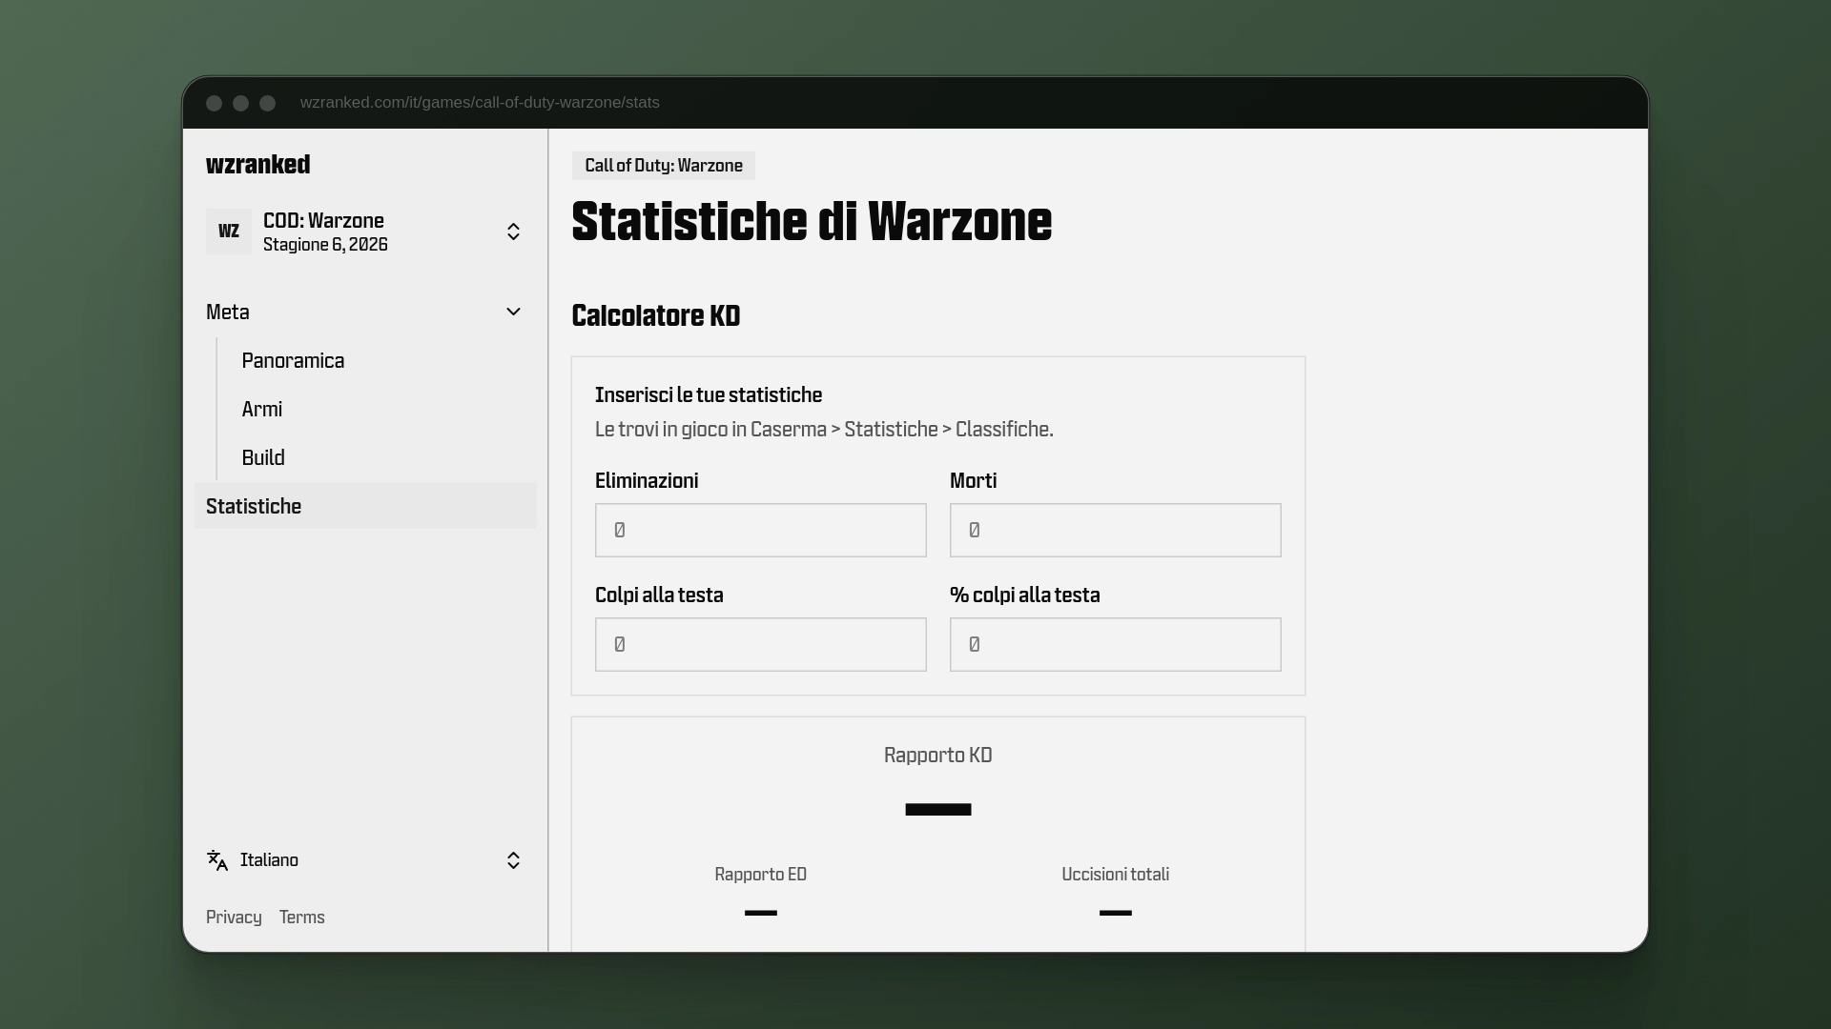
Task: Collapse the Meta section chevron
Action: [513, 312]
